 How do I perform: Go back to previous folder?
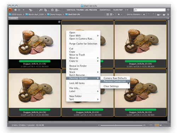[x=16, y=10]
